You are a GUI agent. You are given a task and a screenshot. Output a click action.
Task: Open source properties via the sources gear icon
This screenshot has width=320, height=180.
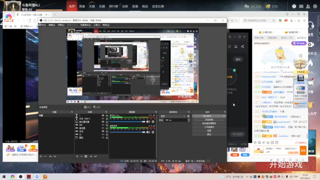pyautogui.click(x=86, y=156)
